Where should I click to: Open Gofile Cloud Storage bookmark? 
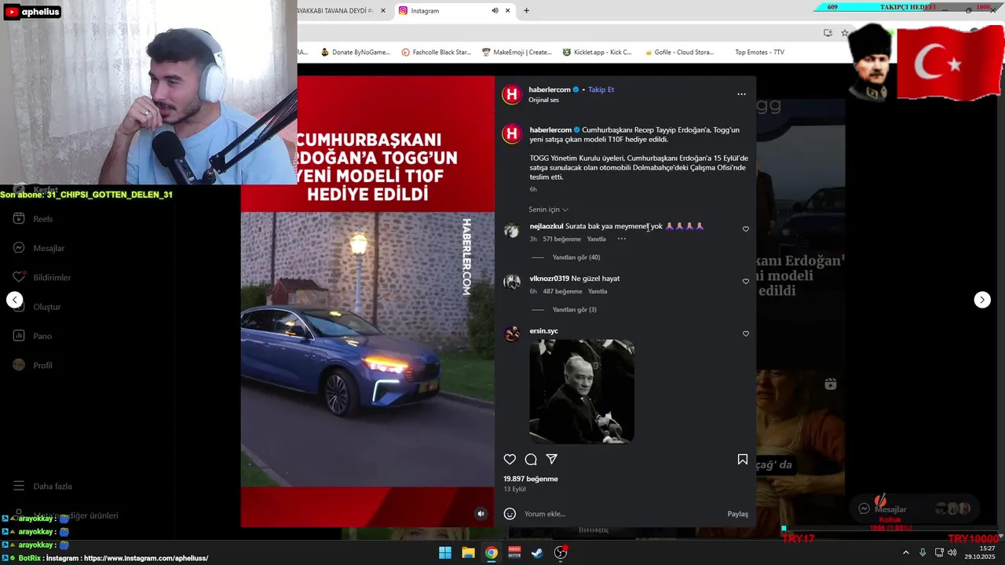pos(678,53)
